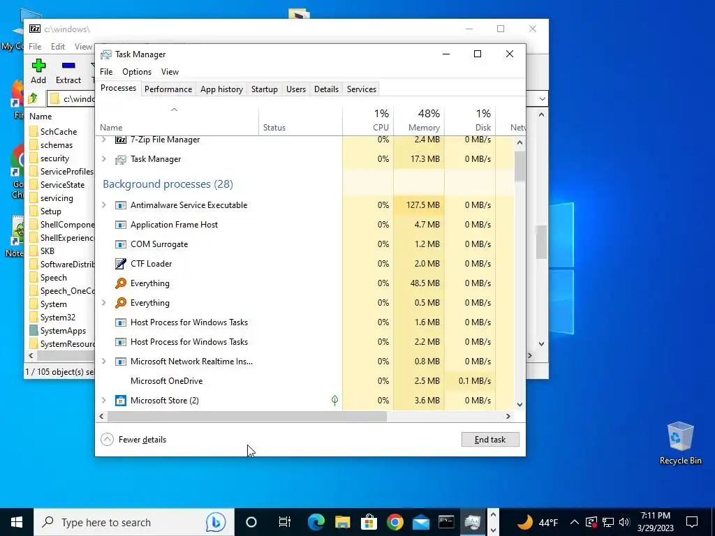Open the Task Manager File menu
Image resolution: width=715 pixels, height=536 pixels.
pyautogui.click(x=106, y=72)
